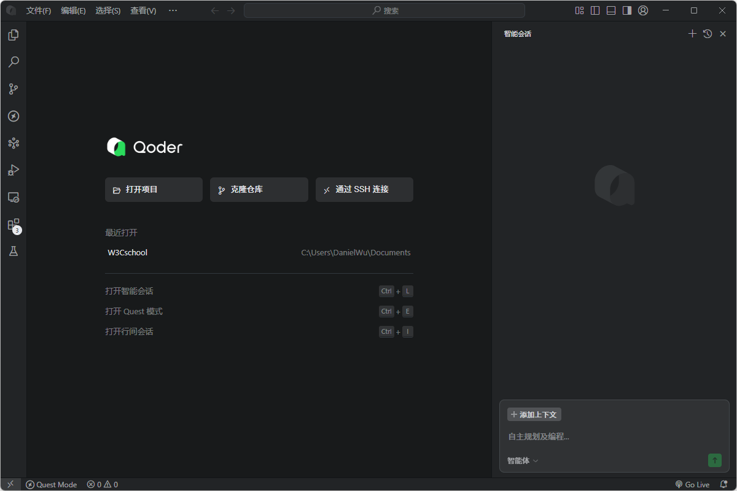Click the 打开项目 button
This screenshot has width=737, height=491.
(x=154, y=190)
